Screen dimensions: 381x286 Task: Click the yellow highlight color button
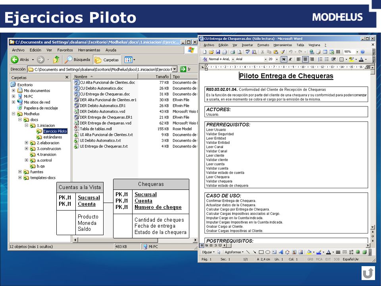tap(351, 59)
